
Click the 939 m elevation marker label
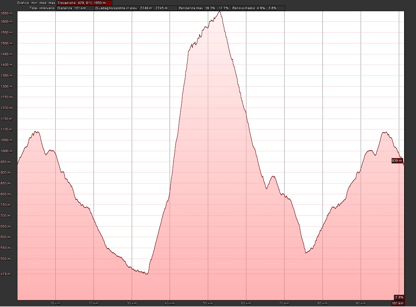[x=397, y=161]
